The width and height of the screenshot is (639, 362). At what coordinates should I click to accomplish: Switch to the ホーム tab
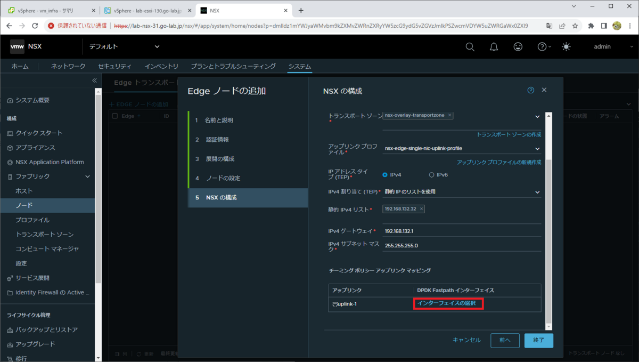pyautogui.click(x=20, y=66)
